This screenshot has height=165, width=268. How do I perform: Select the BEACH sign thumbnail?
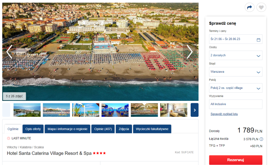[x=85, y=110]
